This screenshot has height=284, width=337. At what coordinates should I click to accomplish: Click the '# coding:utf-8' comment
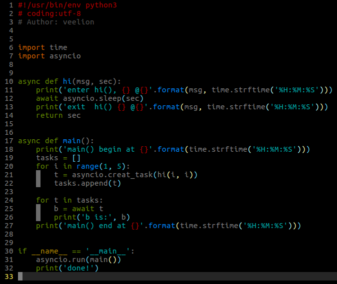click(x=49, y=14)
